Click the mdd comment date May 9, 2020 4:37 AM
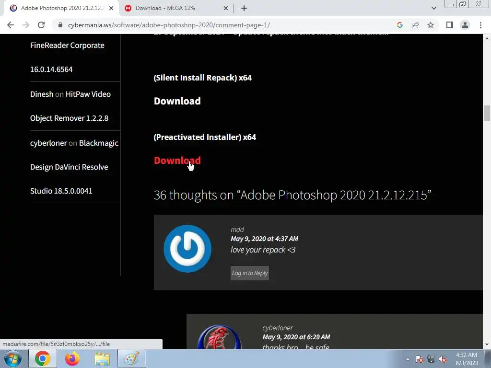The height and width of the screenshot is (368, 491). pos(264,239)
